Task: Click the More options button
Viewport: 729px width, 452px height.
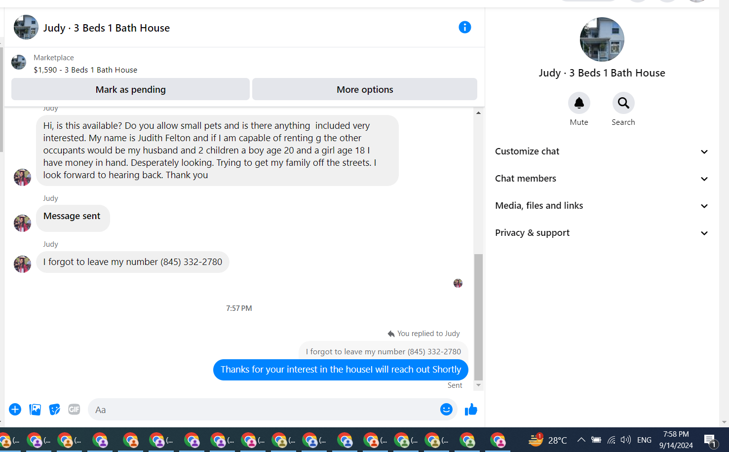Action: click(365, 89)
